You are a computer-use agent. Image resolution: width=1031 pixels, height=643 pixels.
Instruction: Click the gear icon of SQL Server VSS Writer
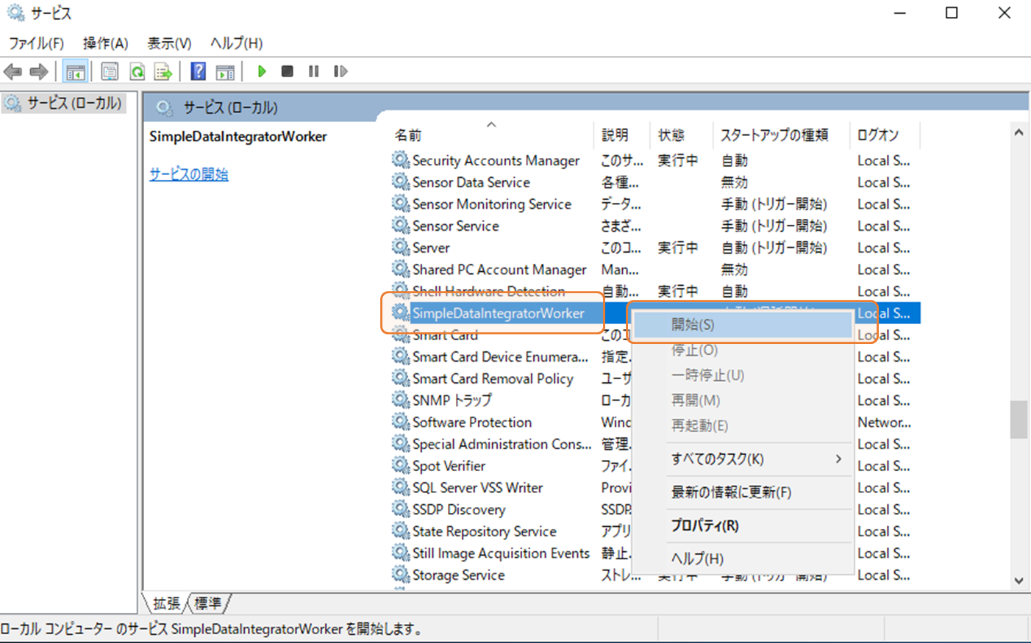pyautogui.click(x=400, y=487)
